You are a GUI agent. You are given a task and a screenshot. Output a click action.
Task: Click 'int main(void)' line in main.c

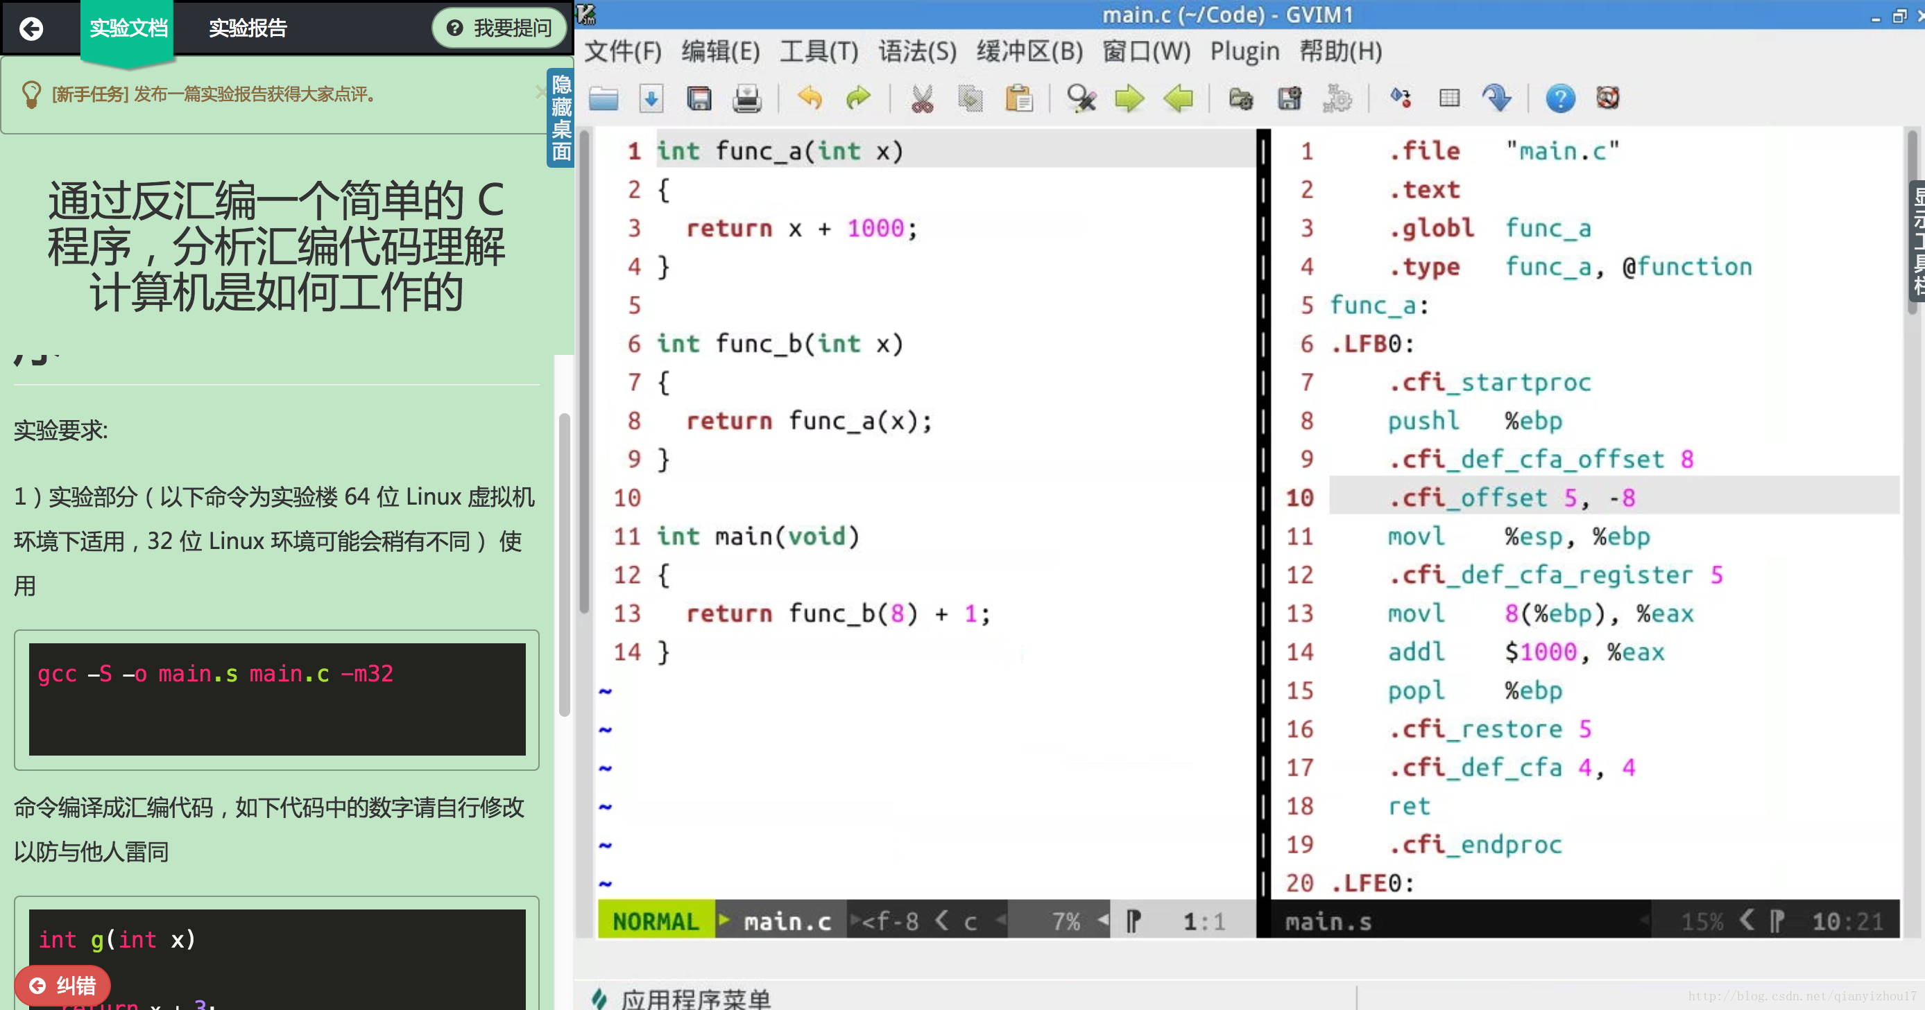758,537
